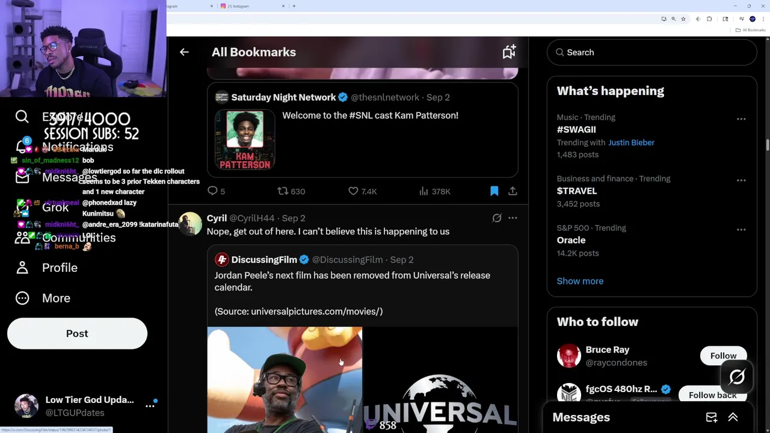770x433 pixels.
Task: Open the browser extensions puzzle icon
Action: click(709, 19)
